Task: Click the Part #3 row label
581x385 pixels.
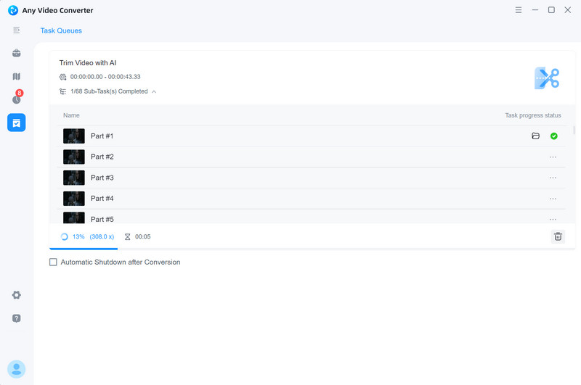Action: tap(102, 178)
